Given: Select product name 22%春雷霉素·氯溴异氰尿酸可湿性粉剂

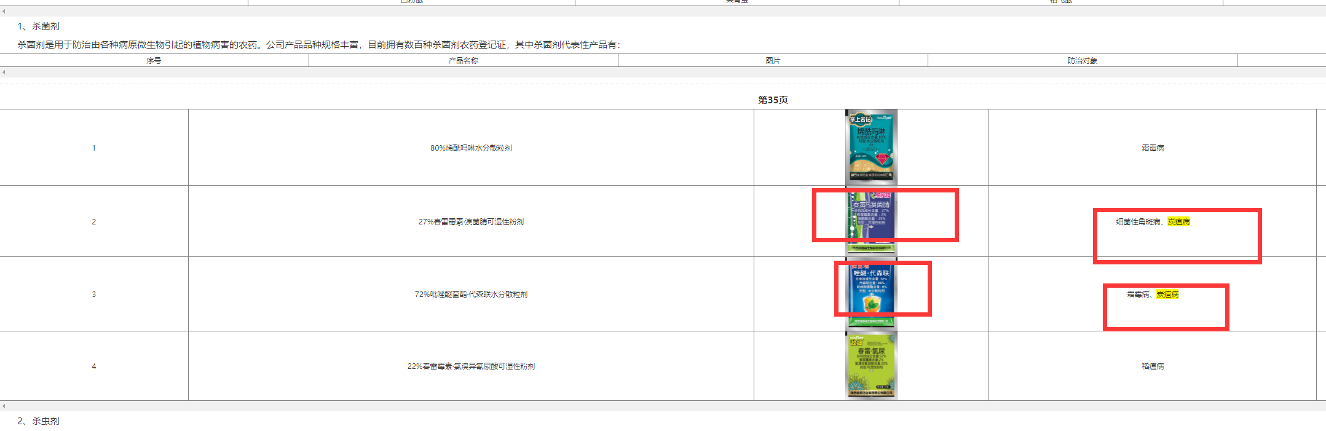Looking at the screenshot, I should pyautogui.click(x=471, y=366).
